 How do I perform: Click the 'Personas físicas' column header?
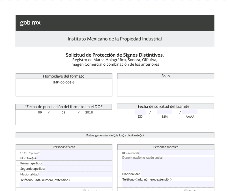click(64, 147)
